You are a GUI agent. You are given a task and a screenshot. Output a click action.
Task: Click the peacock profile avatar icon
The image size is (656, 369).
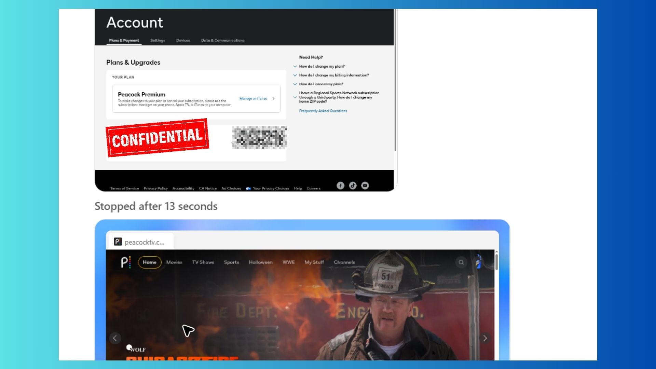coord(479,262)
